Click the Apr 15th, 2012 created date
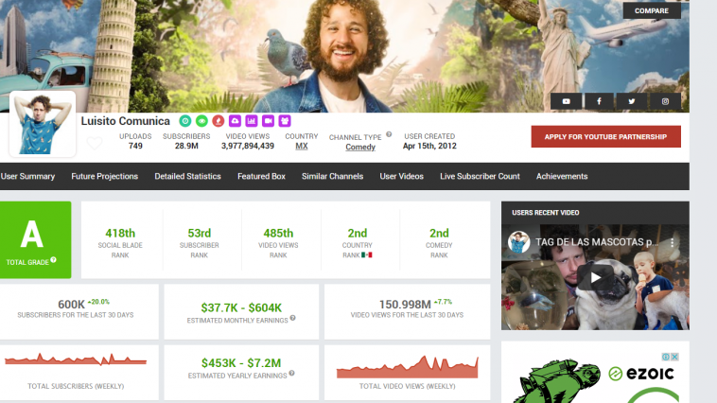Image resolution: width=717 pixels, height=403 pixels. coord(429,146)
